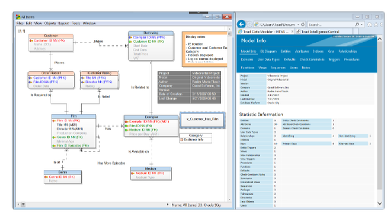Open the Attributes report link
This screenshot has width=392, height=221.
[302, 51]
